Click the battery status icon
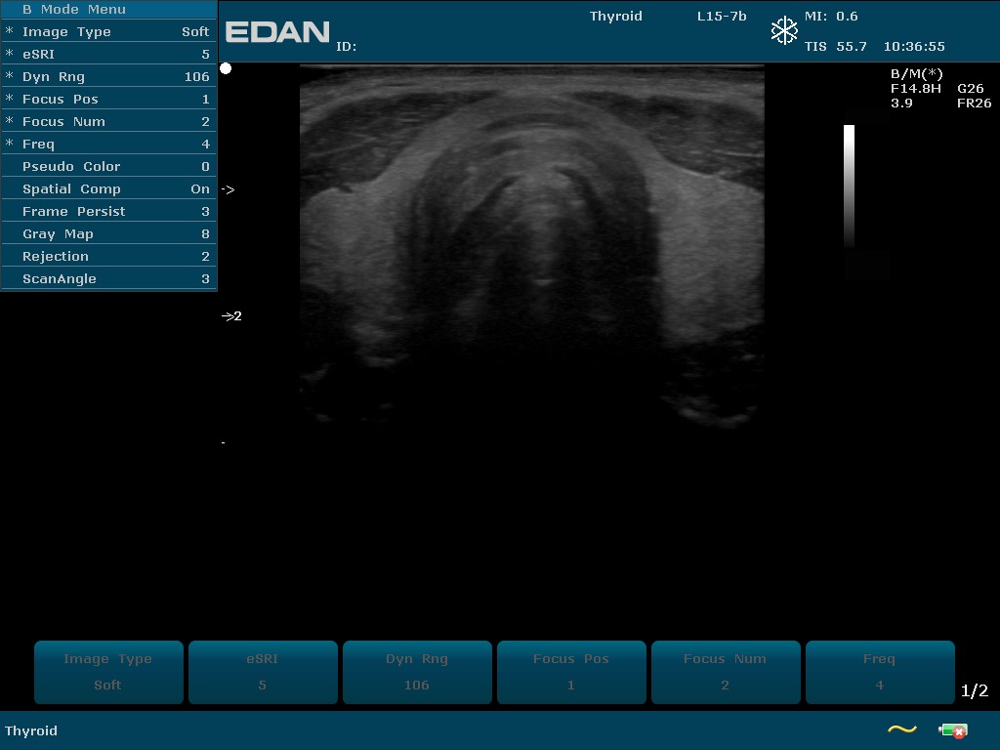This screenshot has width=1000, height=750. 952,729
